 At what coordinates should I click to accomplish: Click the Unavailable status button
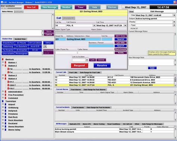pyautogui.click(x=8, y=54)
